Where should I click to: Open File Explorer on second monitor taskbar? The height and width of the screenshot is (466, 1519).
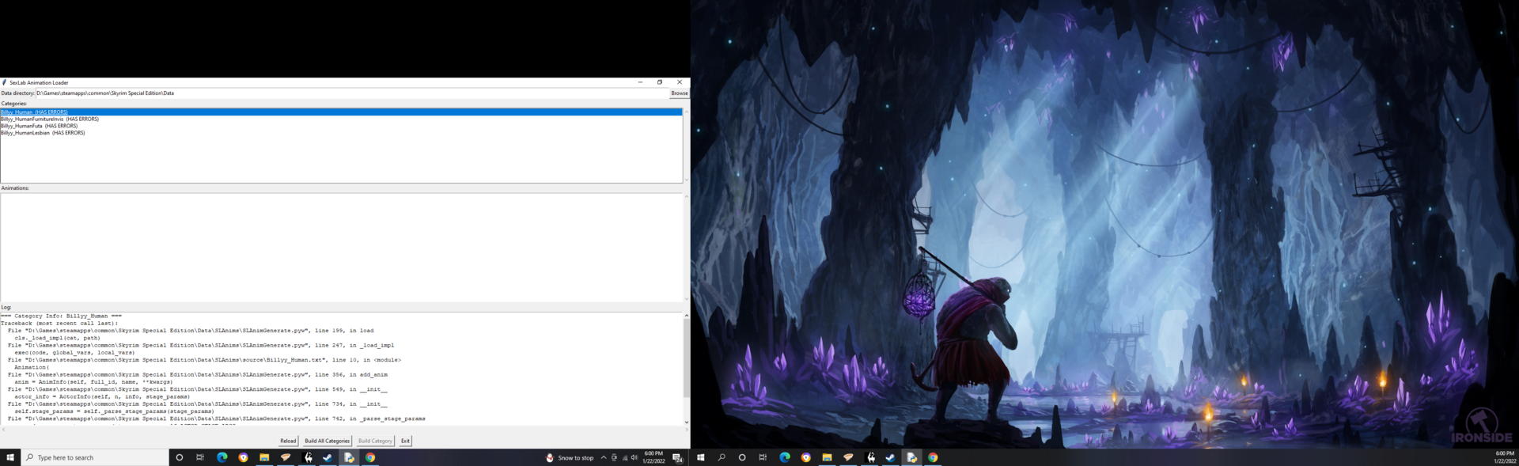(x=827, y=457)
